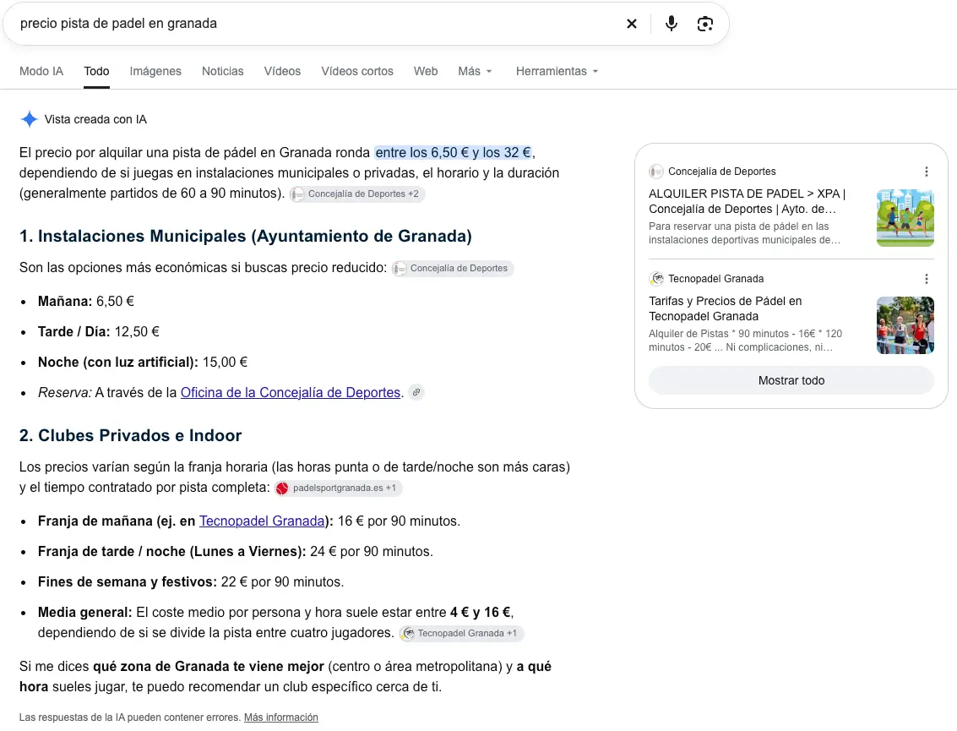Screen dimensions: 957x731
Task: Open the Vídeos cortos tab
Action: 357,72
